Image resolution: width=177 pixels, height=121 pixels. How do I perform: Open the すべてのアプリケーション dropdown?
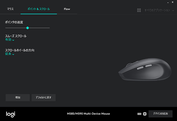click(x=159, y=10)
